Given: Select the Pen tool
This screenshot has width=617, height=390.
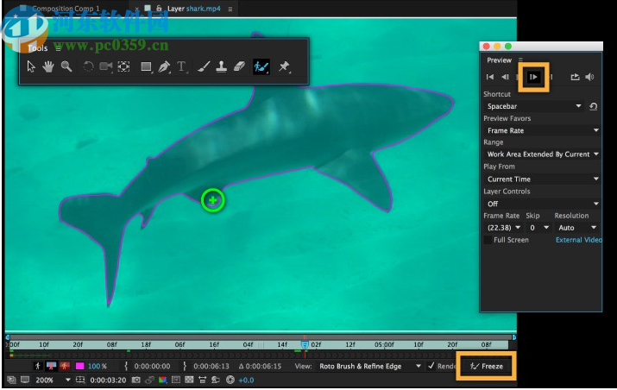Looking at the screenshot, I should pyautogui.click(x=164, y=66).
